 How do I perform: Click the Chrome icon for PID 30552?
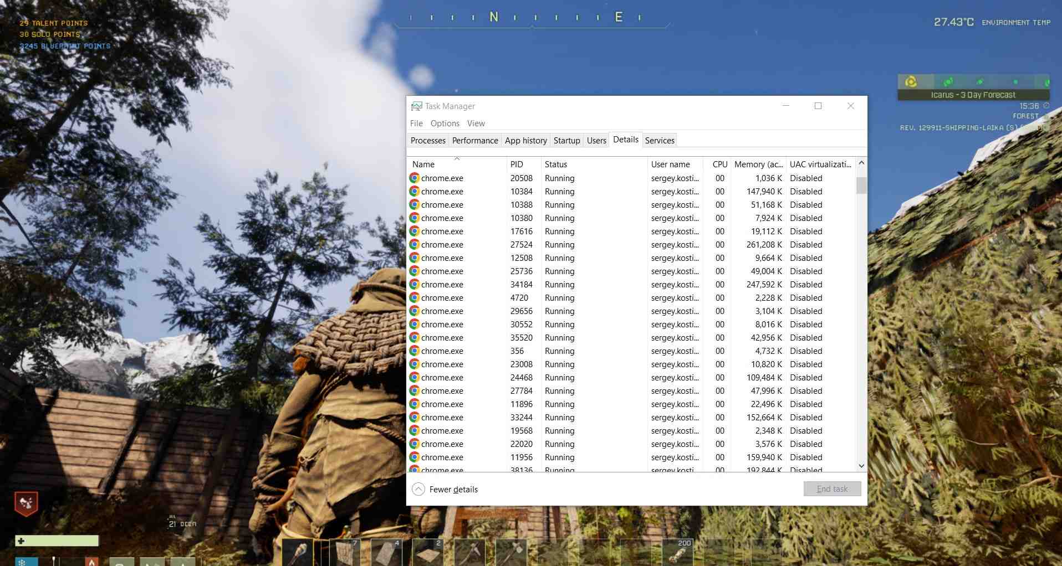pos(414,324)
